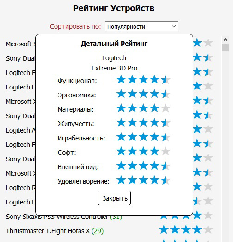Open the sort-by Популярности dropdown
Screen dimensions: 233x242
pyautogui.click(x=141, y=26)
